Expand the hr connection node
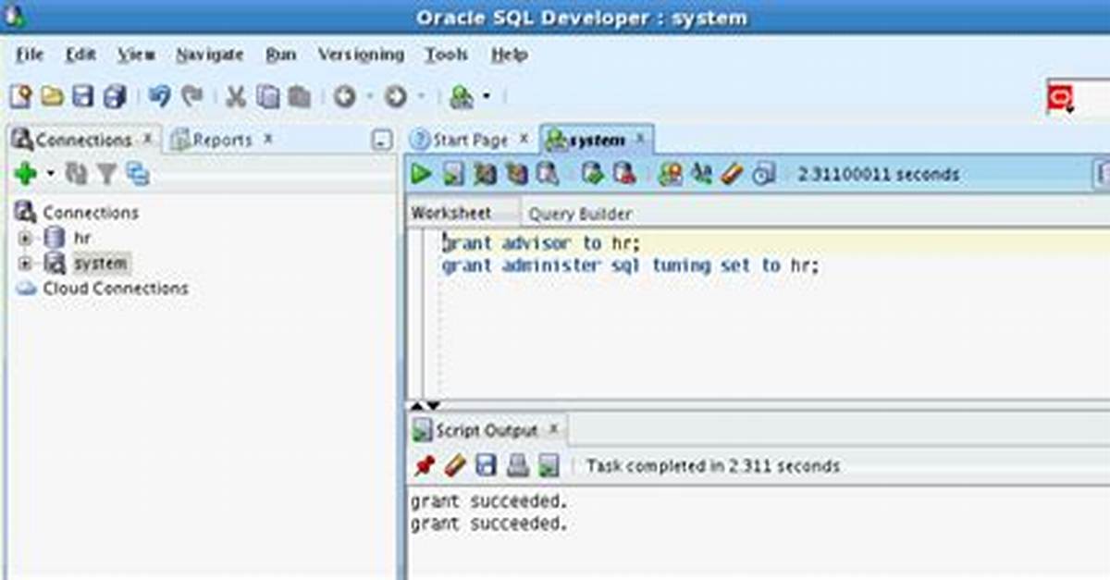The width and height of the screenshot is (1110, 580). (25, 238)
